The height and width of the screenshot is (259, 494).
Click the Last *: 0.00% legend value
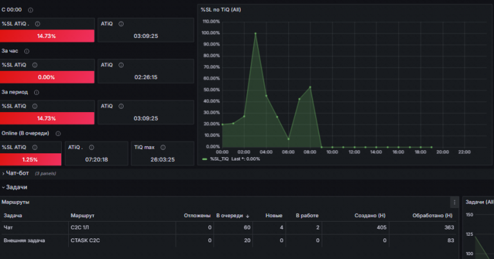[246, 159]
